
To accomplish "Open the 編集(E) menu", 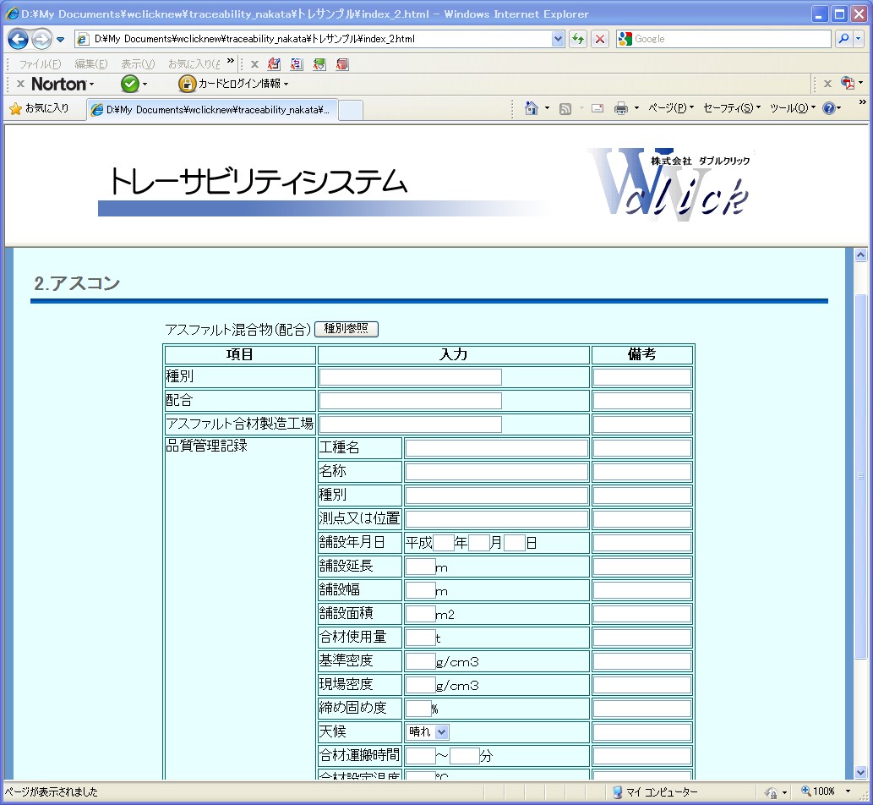I will coord(90,64).
